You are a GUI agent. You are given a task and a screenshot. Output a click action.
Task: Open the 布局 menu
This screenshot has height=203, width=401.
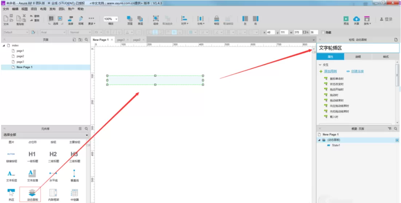click(x=43, y=9)
